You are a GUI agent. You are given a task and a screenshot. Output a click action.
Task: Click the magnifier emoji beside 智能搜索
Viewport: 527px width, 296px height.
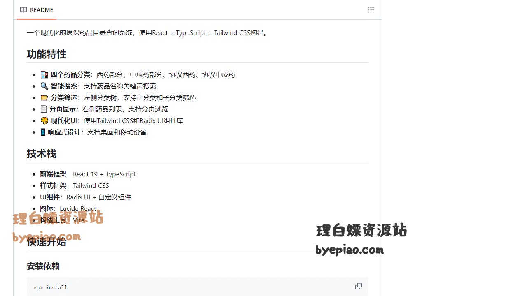point(44,86)
